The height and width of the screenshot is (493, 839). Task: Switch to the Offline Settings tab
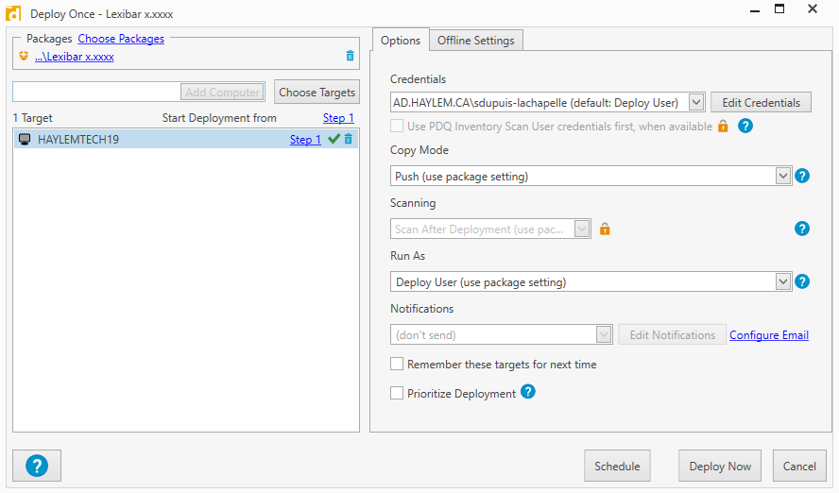[x=476, y=41]
